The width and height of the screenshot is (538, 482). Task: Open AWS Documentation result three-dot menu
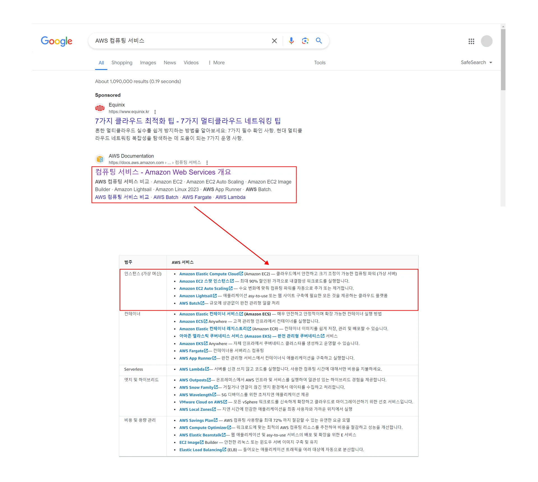207,163
